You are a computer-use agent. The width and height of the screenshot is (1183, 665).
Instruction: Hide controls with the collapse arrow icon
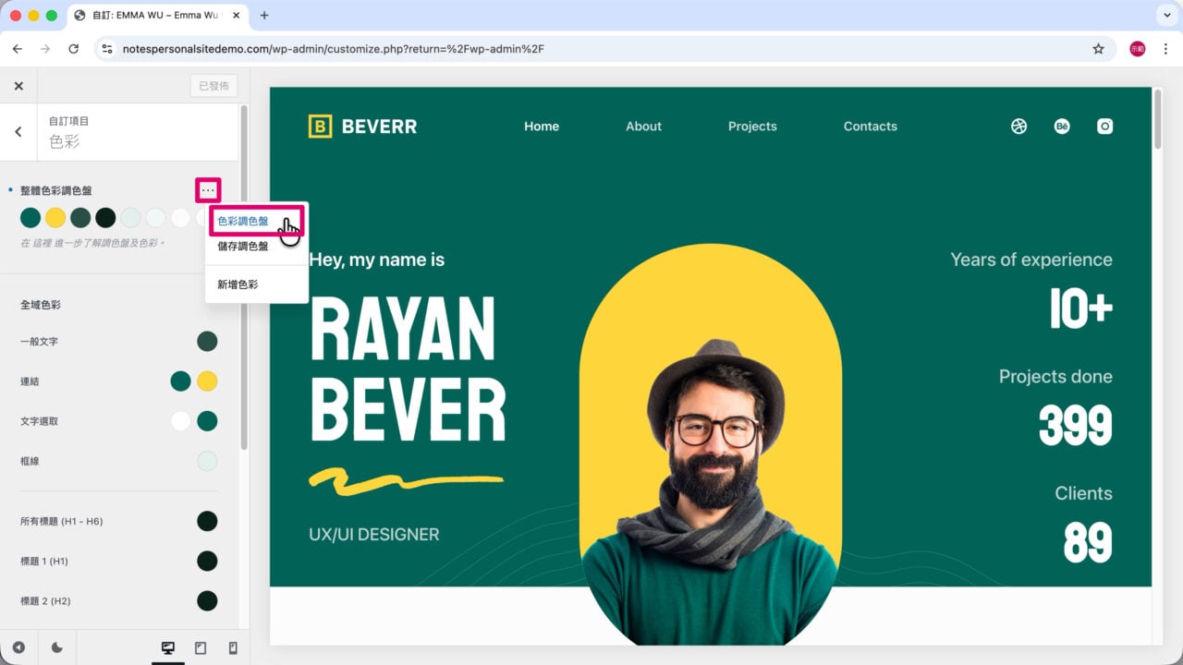[18, 648]
